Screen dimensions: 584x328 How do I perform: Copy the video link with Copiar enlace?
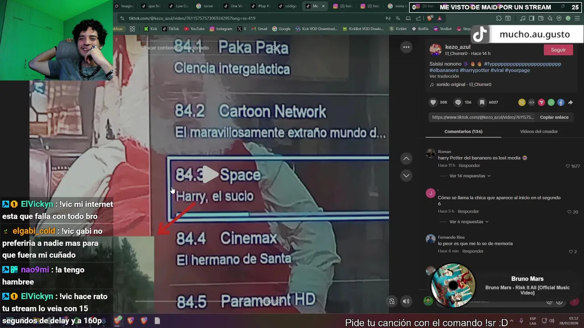(554, 117)
